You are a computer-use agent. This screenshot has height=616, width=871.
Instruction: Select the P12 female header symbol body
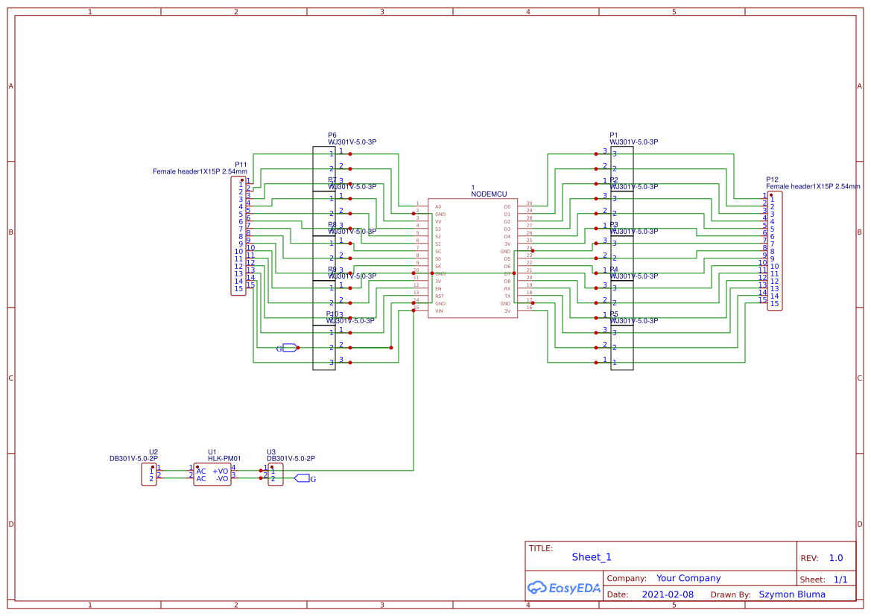pyautogui.click(x=775, y=251)
